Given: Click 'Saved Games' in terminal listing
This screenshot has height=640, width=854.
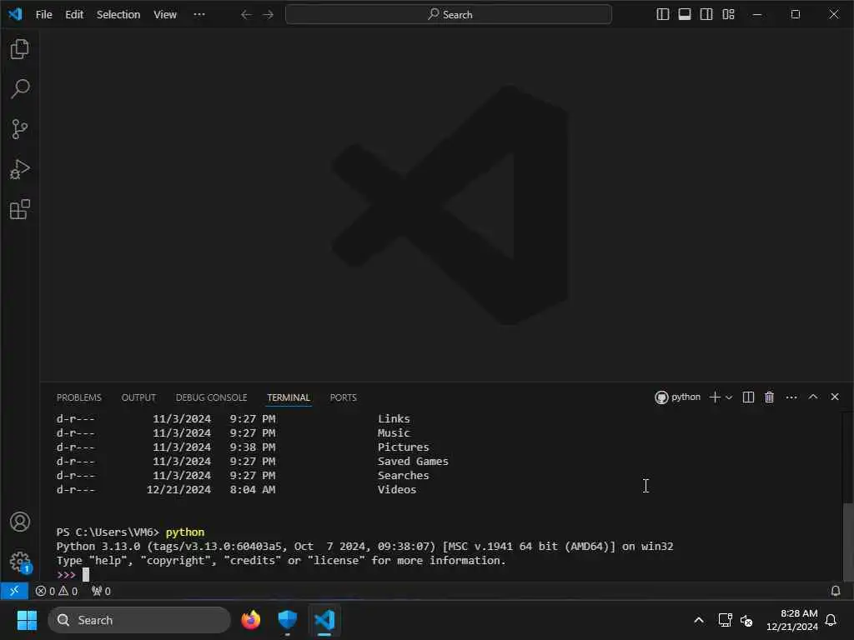Looking at the screenshot, I should [413, 462].
